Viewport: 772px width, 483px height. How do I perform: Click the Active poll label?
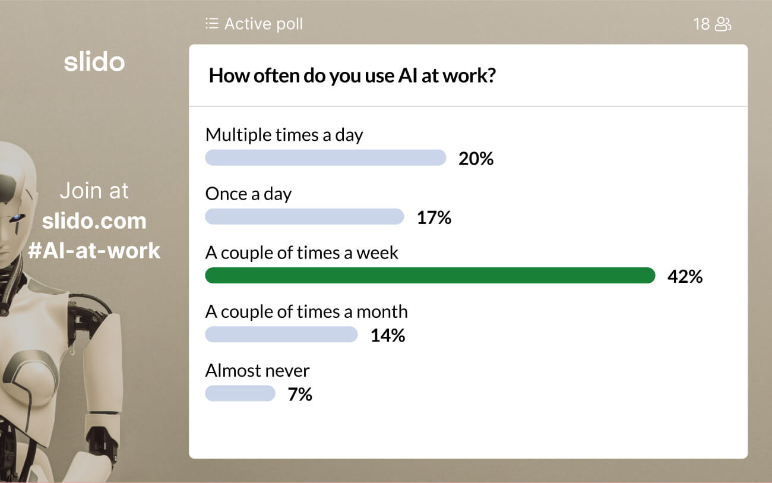pyautogui.click(x=264, y=24)
